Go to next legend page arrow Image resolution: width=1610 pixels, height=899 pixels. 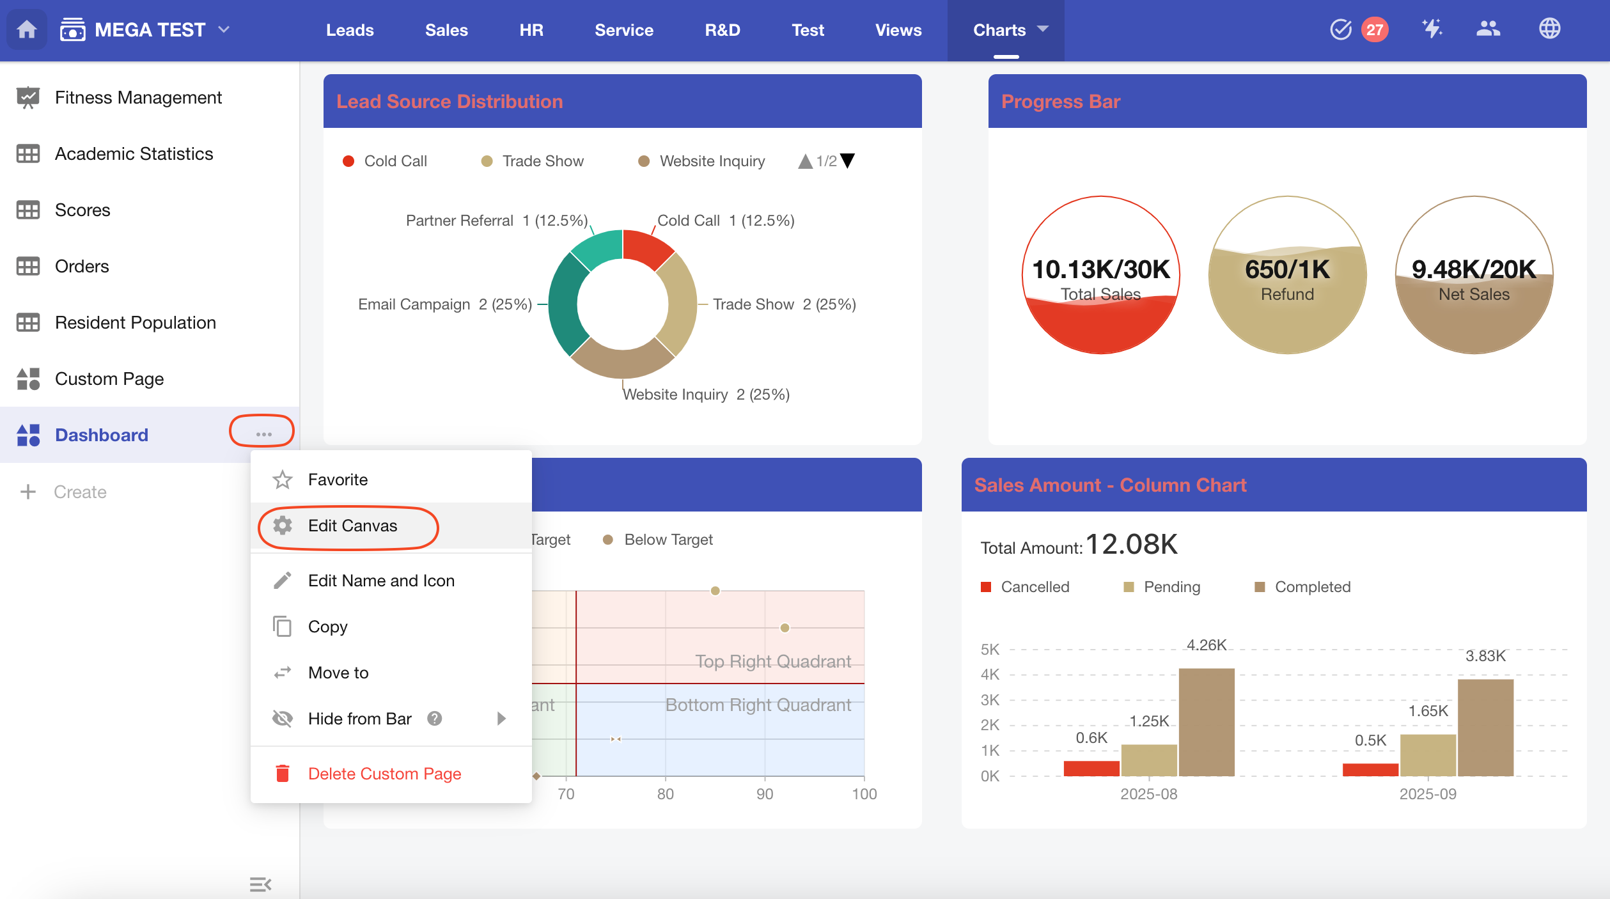click(x=848, y=161)
